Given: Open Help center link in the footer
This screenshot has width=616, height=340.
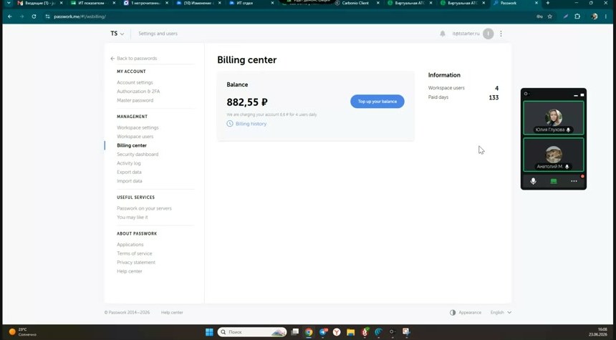Looking at the screenshot, I should (172, 313).
